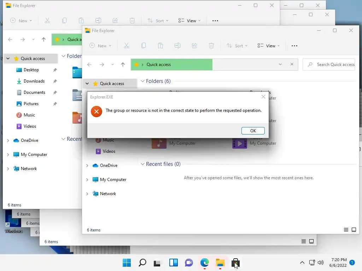Open volume control in system tray

320,263
